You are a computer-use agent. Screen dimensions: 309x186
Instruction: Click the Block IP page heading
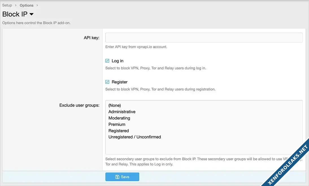click(15, 14)
